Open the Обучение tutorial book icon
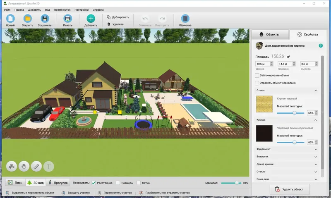Viewport: 331px width, 198px height. pos(185,19)
